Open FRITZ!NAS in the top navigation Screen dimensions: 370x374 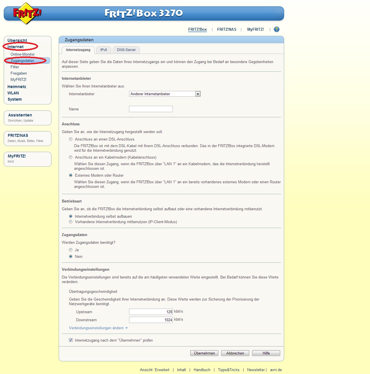(x=227, y=30)
